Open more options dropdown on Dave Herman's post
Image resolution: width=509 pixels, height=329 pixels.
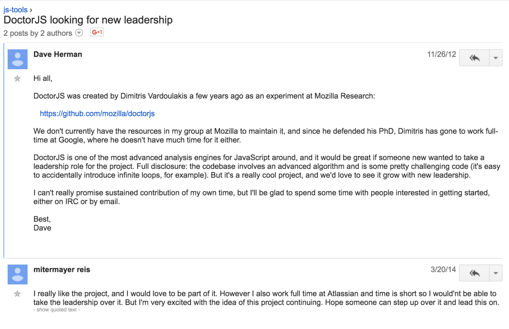pyautogui.click(x=495, y=58)
